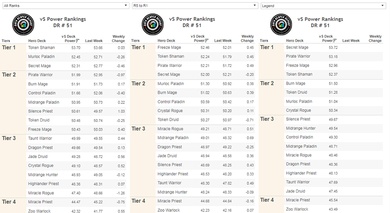Select Miracle Priest in Legend Tier 4
This screenshot has width=390, height=213.
coord(298,200)
